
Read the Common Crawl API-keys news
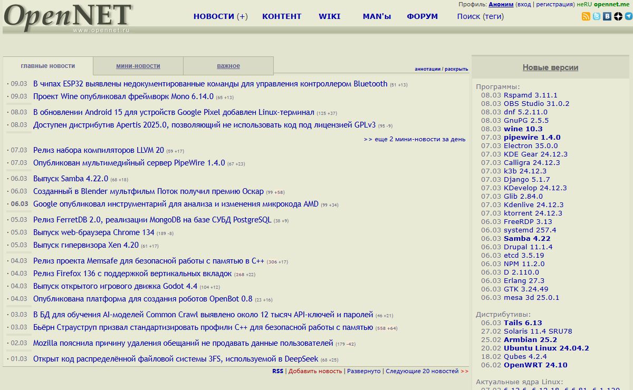203,315
